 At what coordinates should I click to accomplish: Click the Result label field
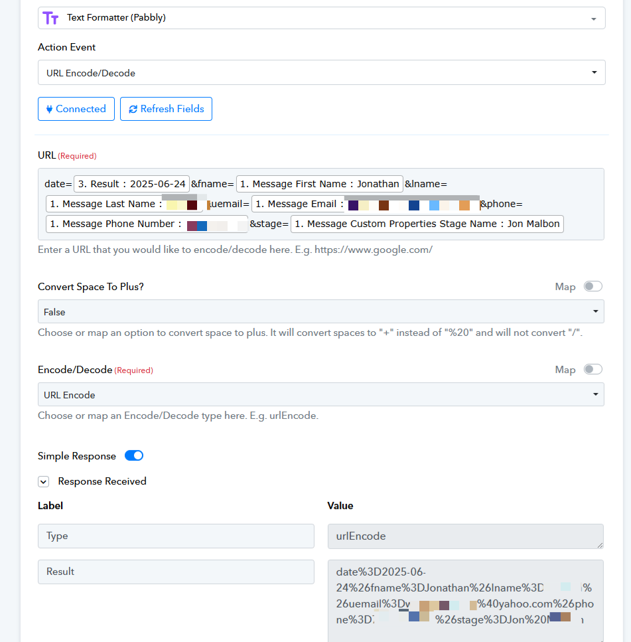click(176, 572)
